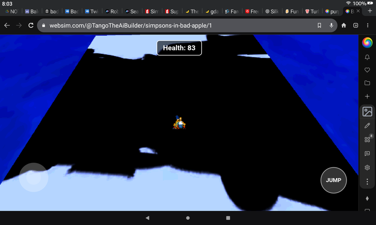Reload the page with the refresh icon
Image resolution: width=376 pixels, height=225 pixels.
coord(31,25)
